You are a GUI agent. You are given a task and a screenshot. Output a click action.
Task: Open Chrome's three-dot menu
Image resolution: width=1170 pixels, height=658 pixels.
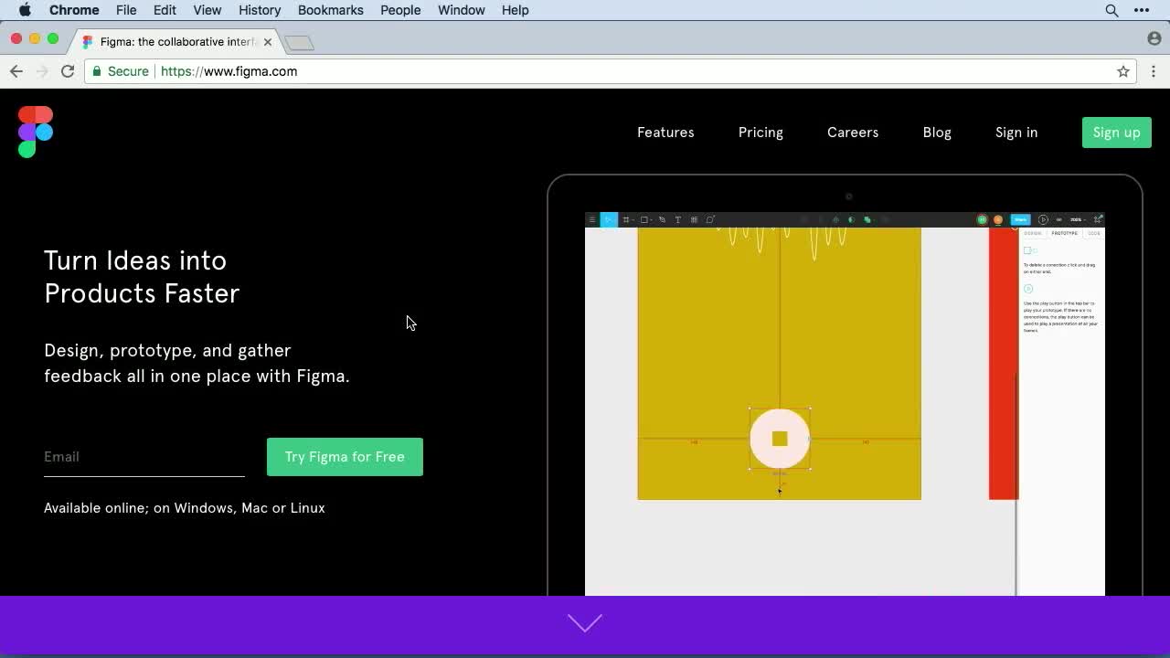tap(1154, 71)
